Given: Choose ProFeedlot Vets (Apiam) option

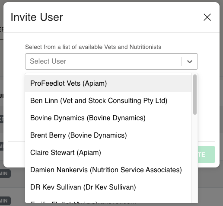Looking at the screenshot, I should pyautogui.click(x=108, y=84).
